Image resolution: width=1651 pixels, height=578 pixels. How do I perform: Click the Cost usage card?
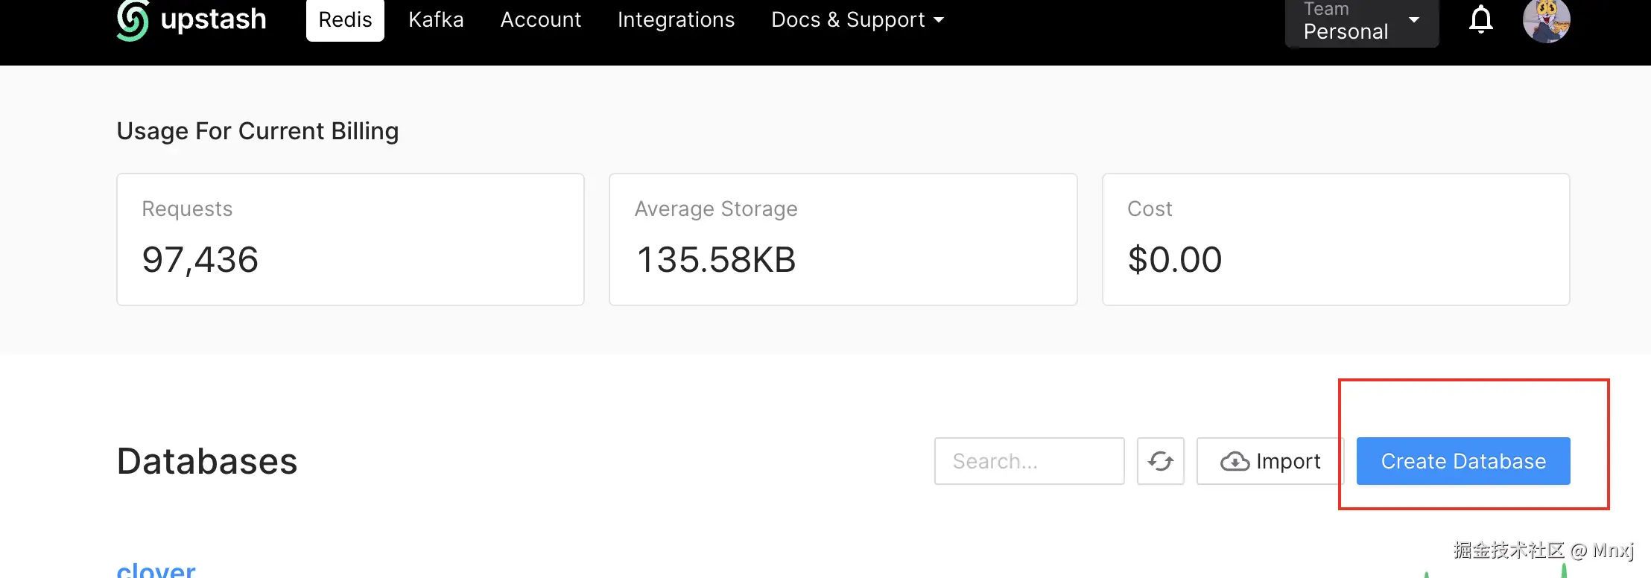point(1335,239)
